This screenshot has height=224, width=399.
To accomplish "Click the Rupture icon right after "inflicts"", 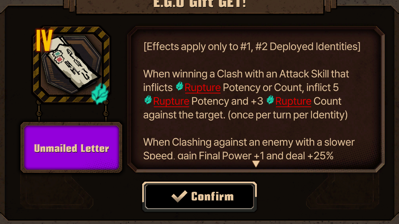I will pos(179,87).
